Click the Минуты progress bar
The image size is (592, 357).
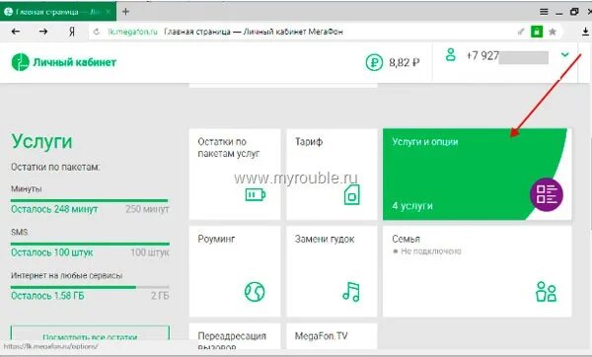[90, 201]
